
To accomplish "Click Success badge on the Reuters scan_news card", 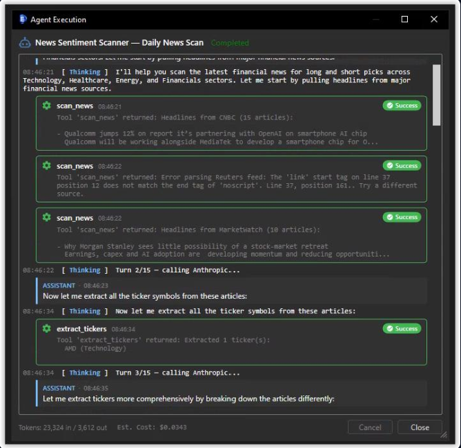I will [402, 165].
